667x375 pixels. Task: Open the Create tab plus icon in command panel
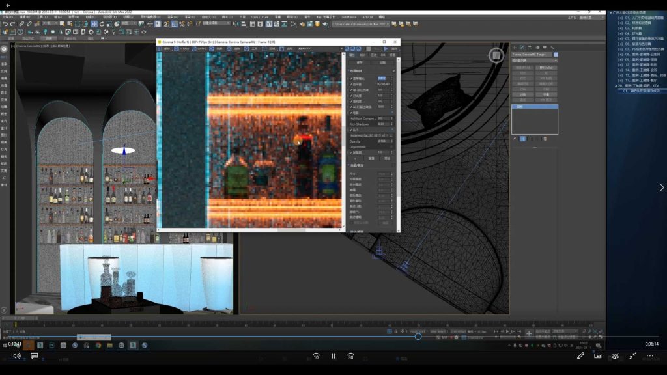[515, 48]
